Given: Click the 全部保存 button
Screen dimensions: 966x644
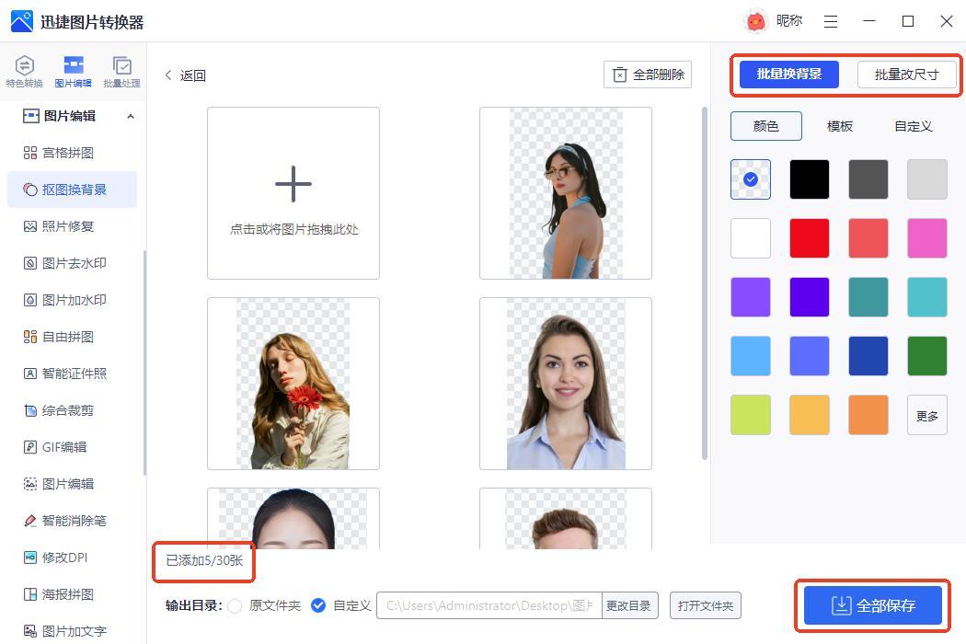Looking at the screenshot, I should pos(873,605).
